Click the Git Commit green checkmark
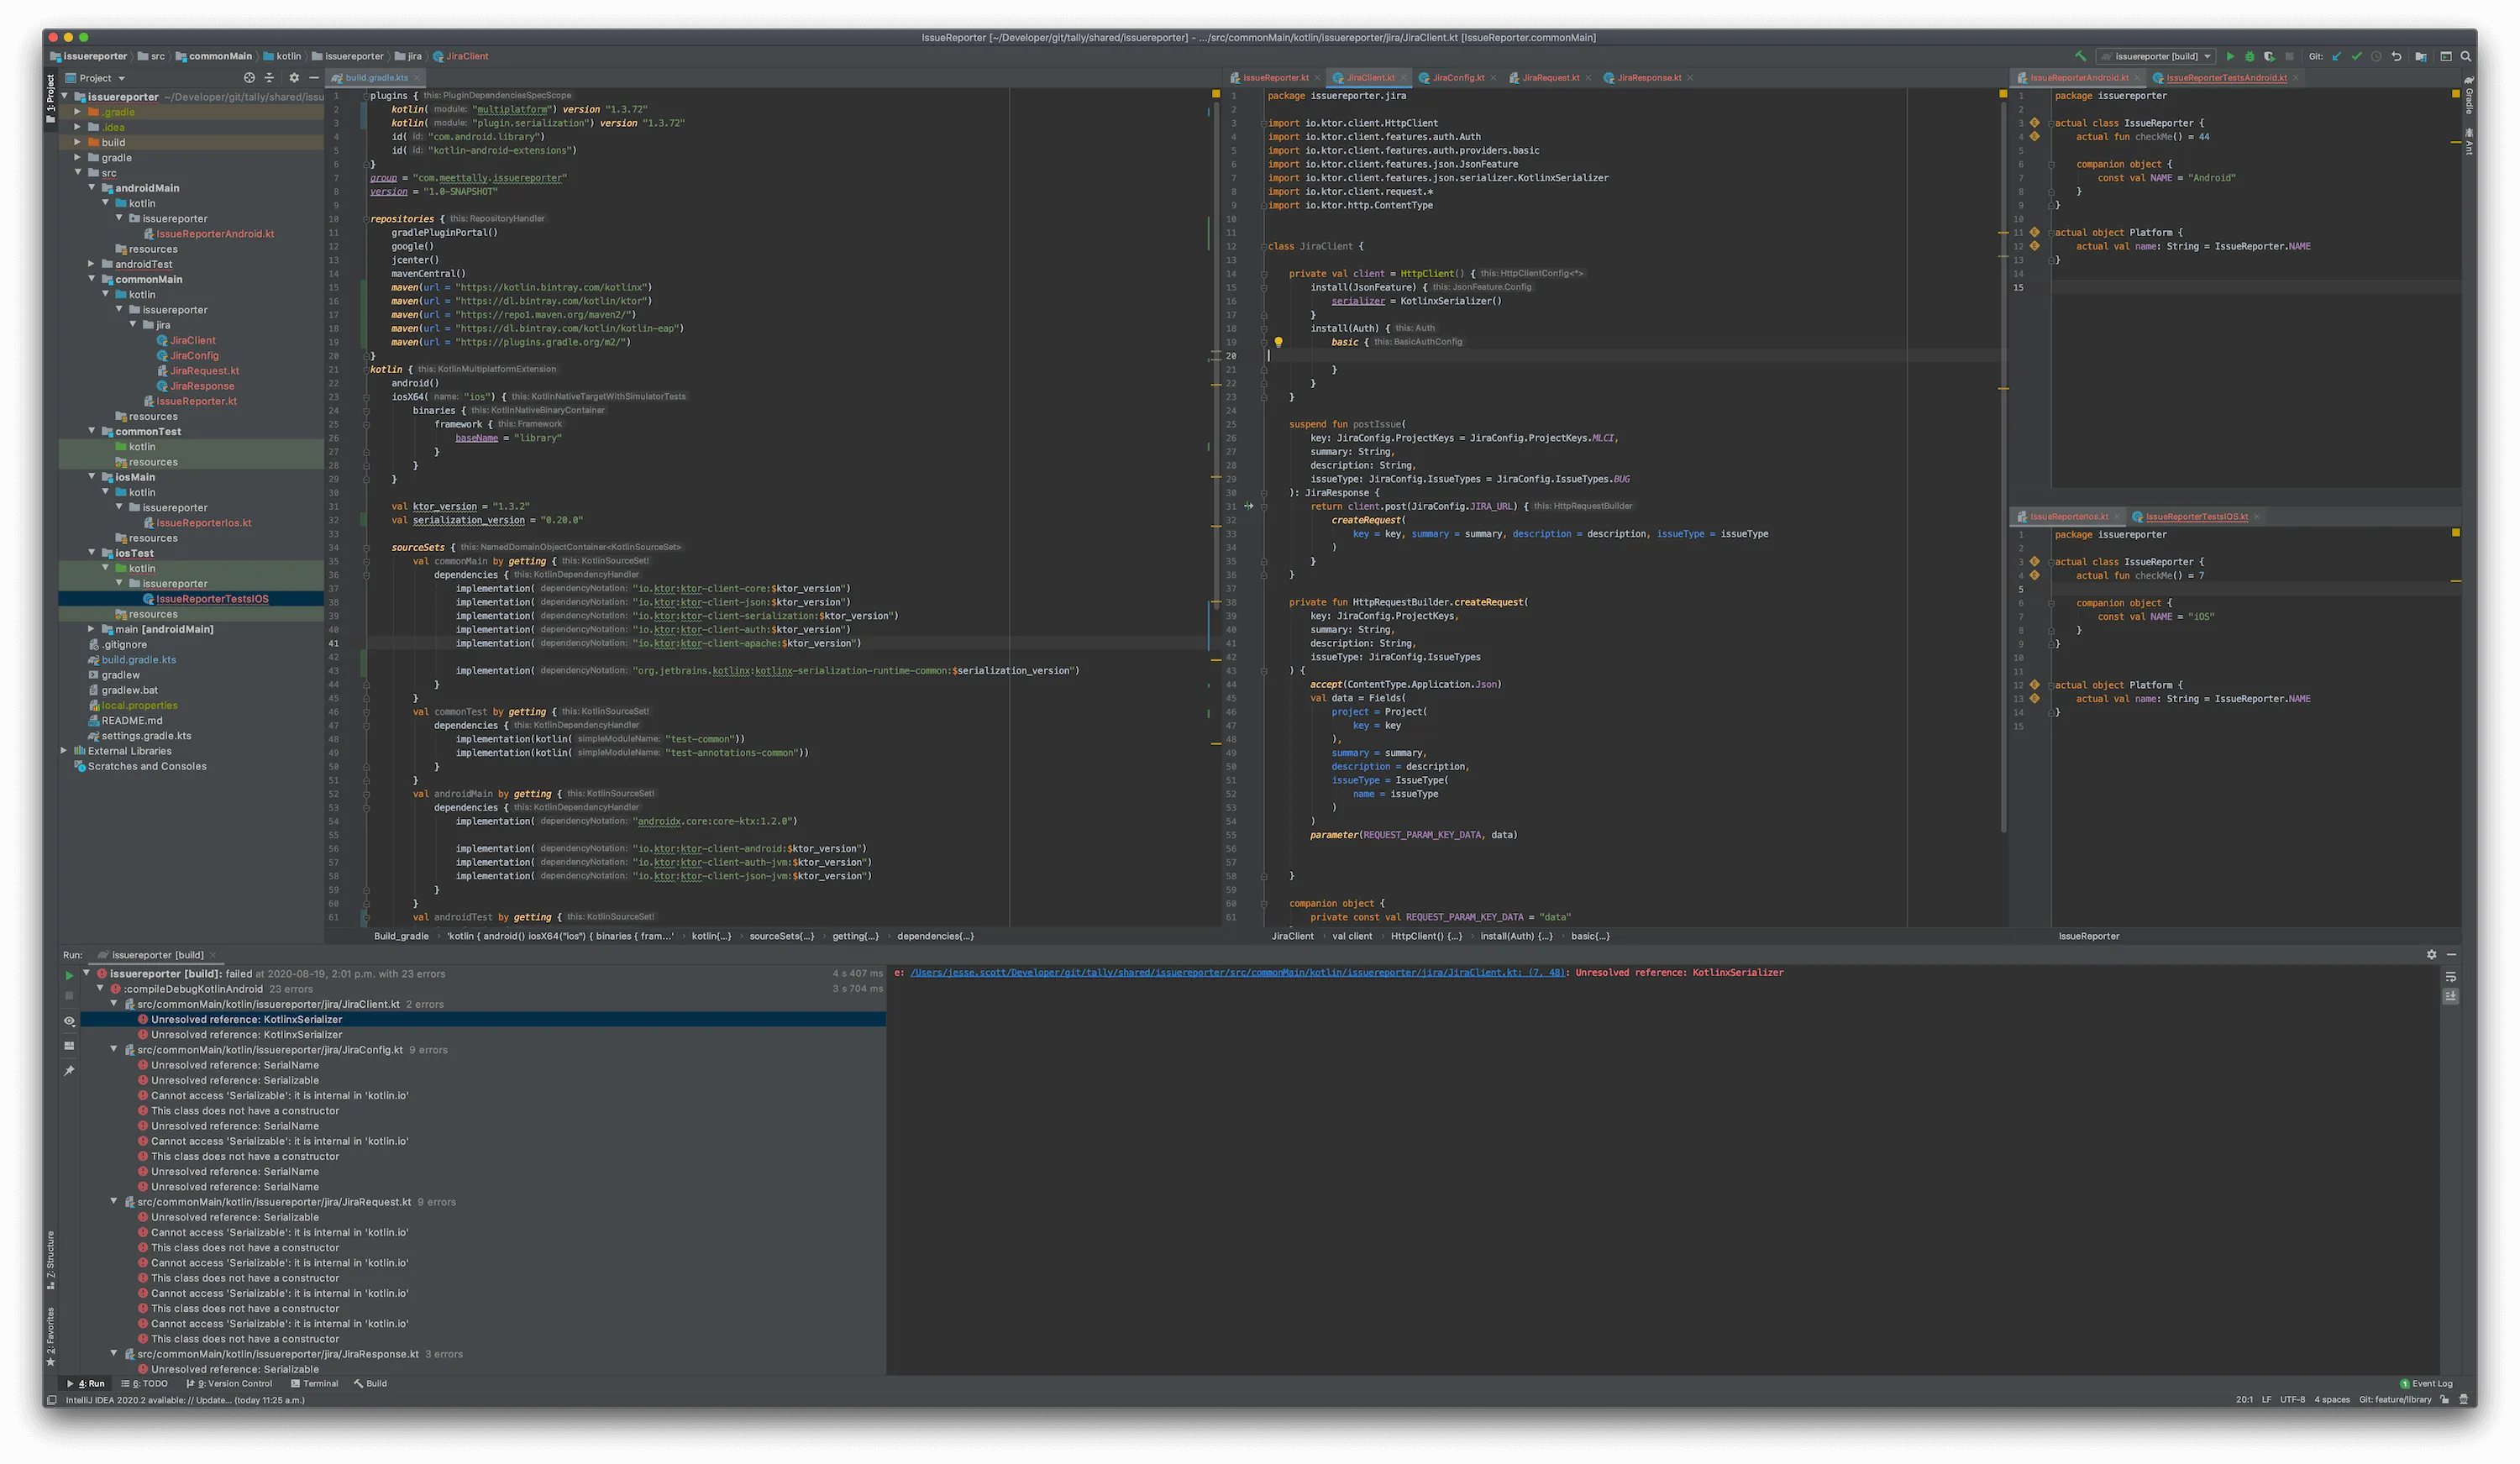Image resolution: width=2520 pixels, height=1464 pixels. (x=2357, y=57)
